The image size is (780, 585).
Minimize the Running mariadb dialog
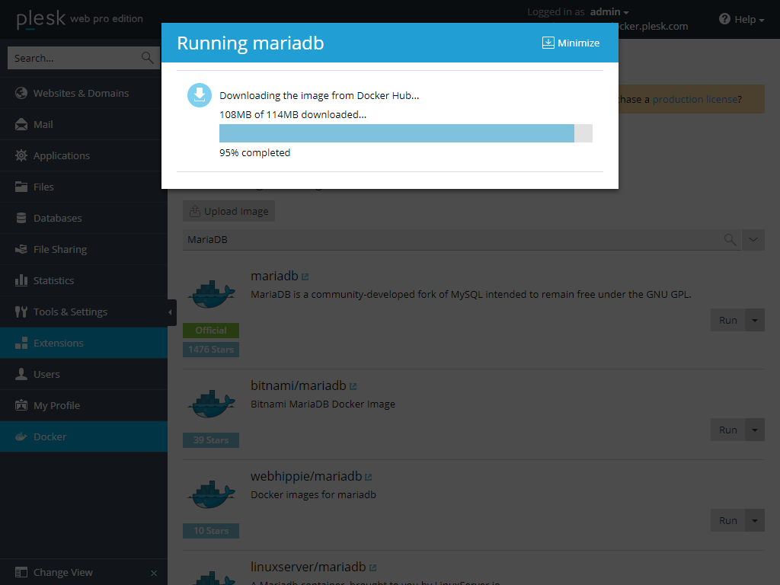[x=571, y=43]
